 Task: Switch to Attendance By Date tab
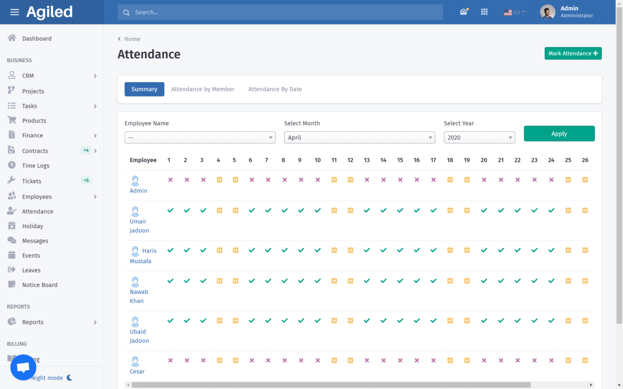tap(275, 89)
